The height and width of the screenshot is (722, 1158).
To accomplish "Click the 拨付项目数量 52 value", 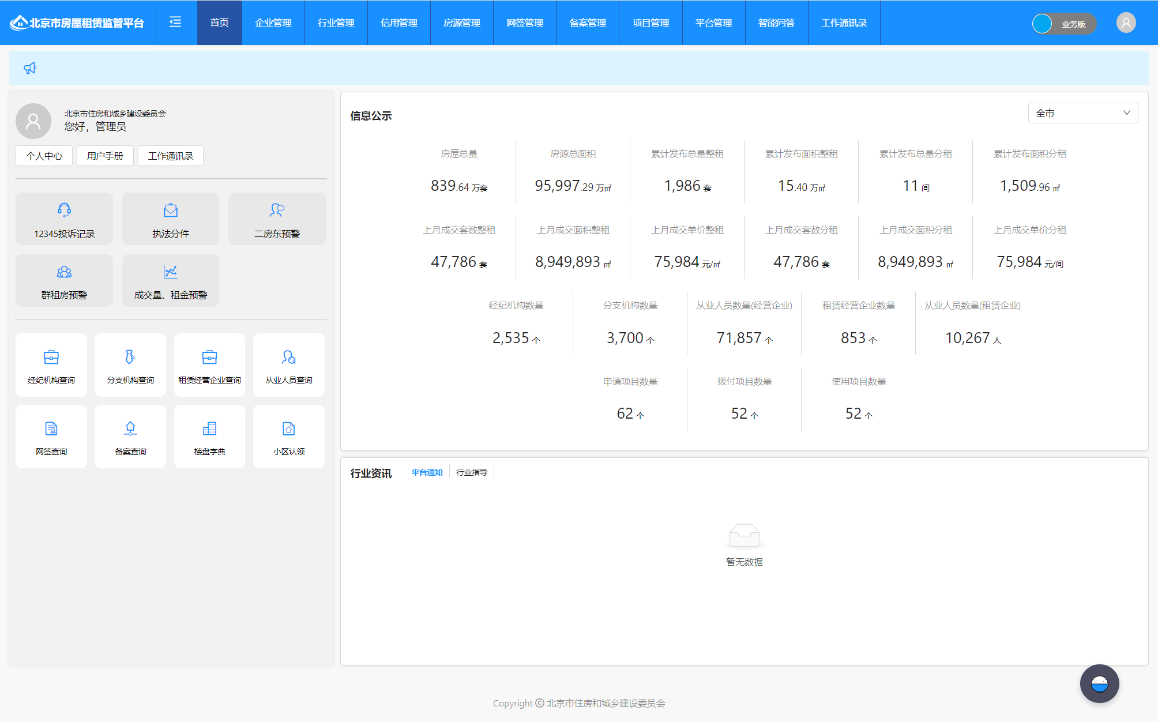I will (745, 413).
